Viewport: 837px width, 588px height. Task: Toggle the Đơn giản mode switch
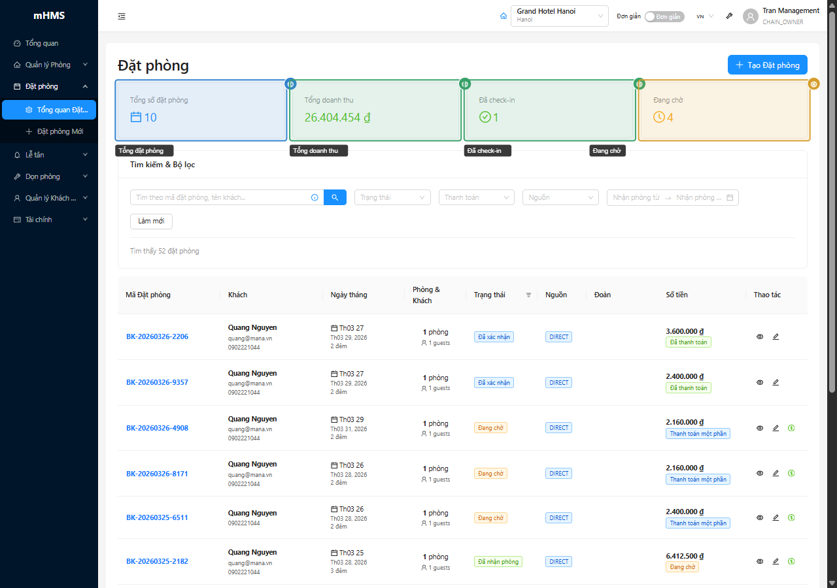coord(664,16)
